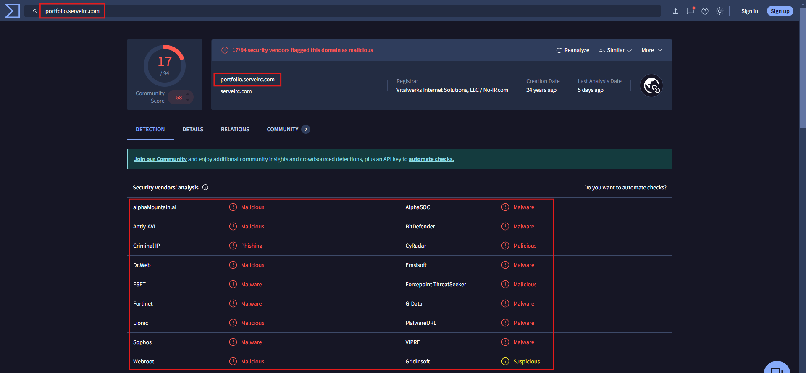
Task: Click the CyRadar Malicious alert icon
Action: 505,246
